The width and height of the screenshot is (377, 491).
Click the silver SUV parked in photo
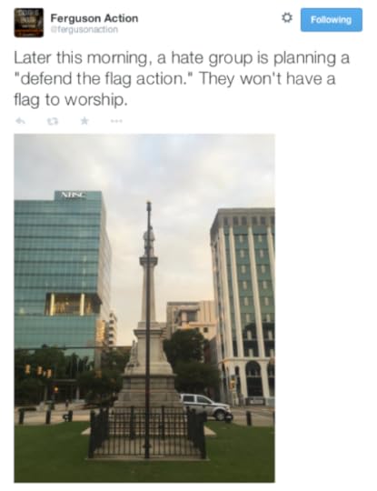point(206,406)
